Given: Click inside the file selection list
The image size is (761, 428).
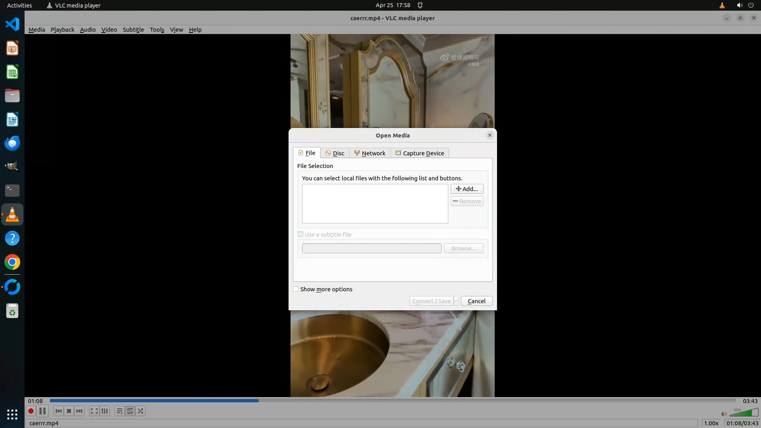Looking at the screenshot, I should click(375, 204).
